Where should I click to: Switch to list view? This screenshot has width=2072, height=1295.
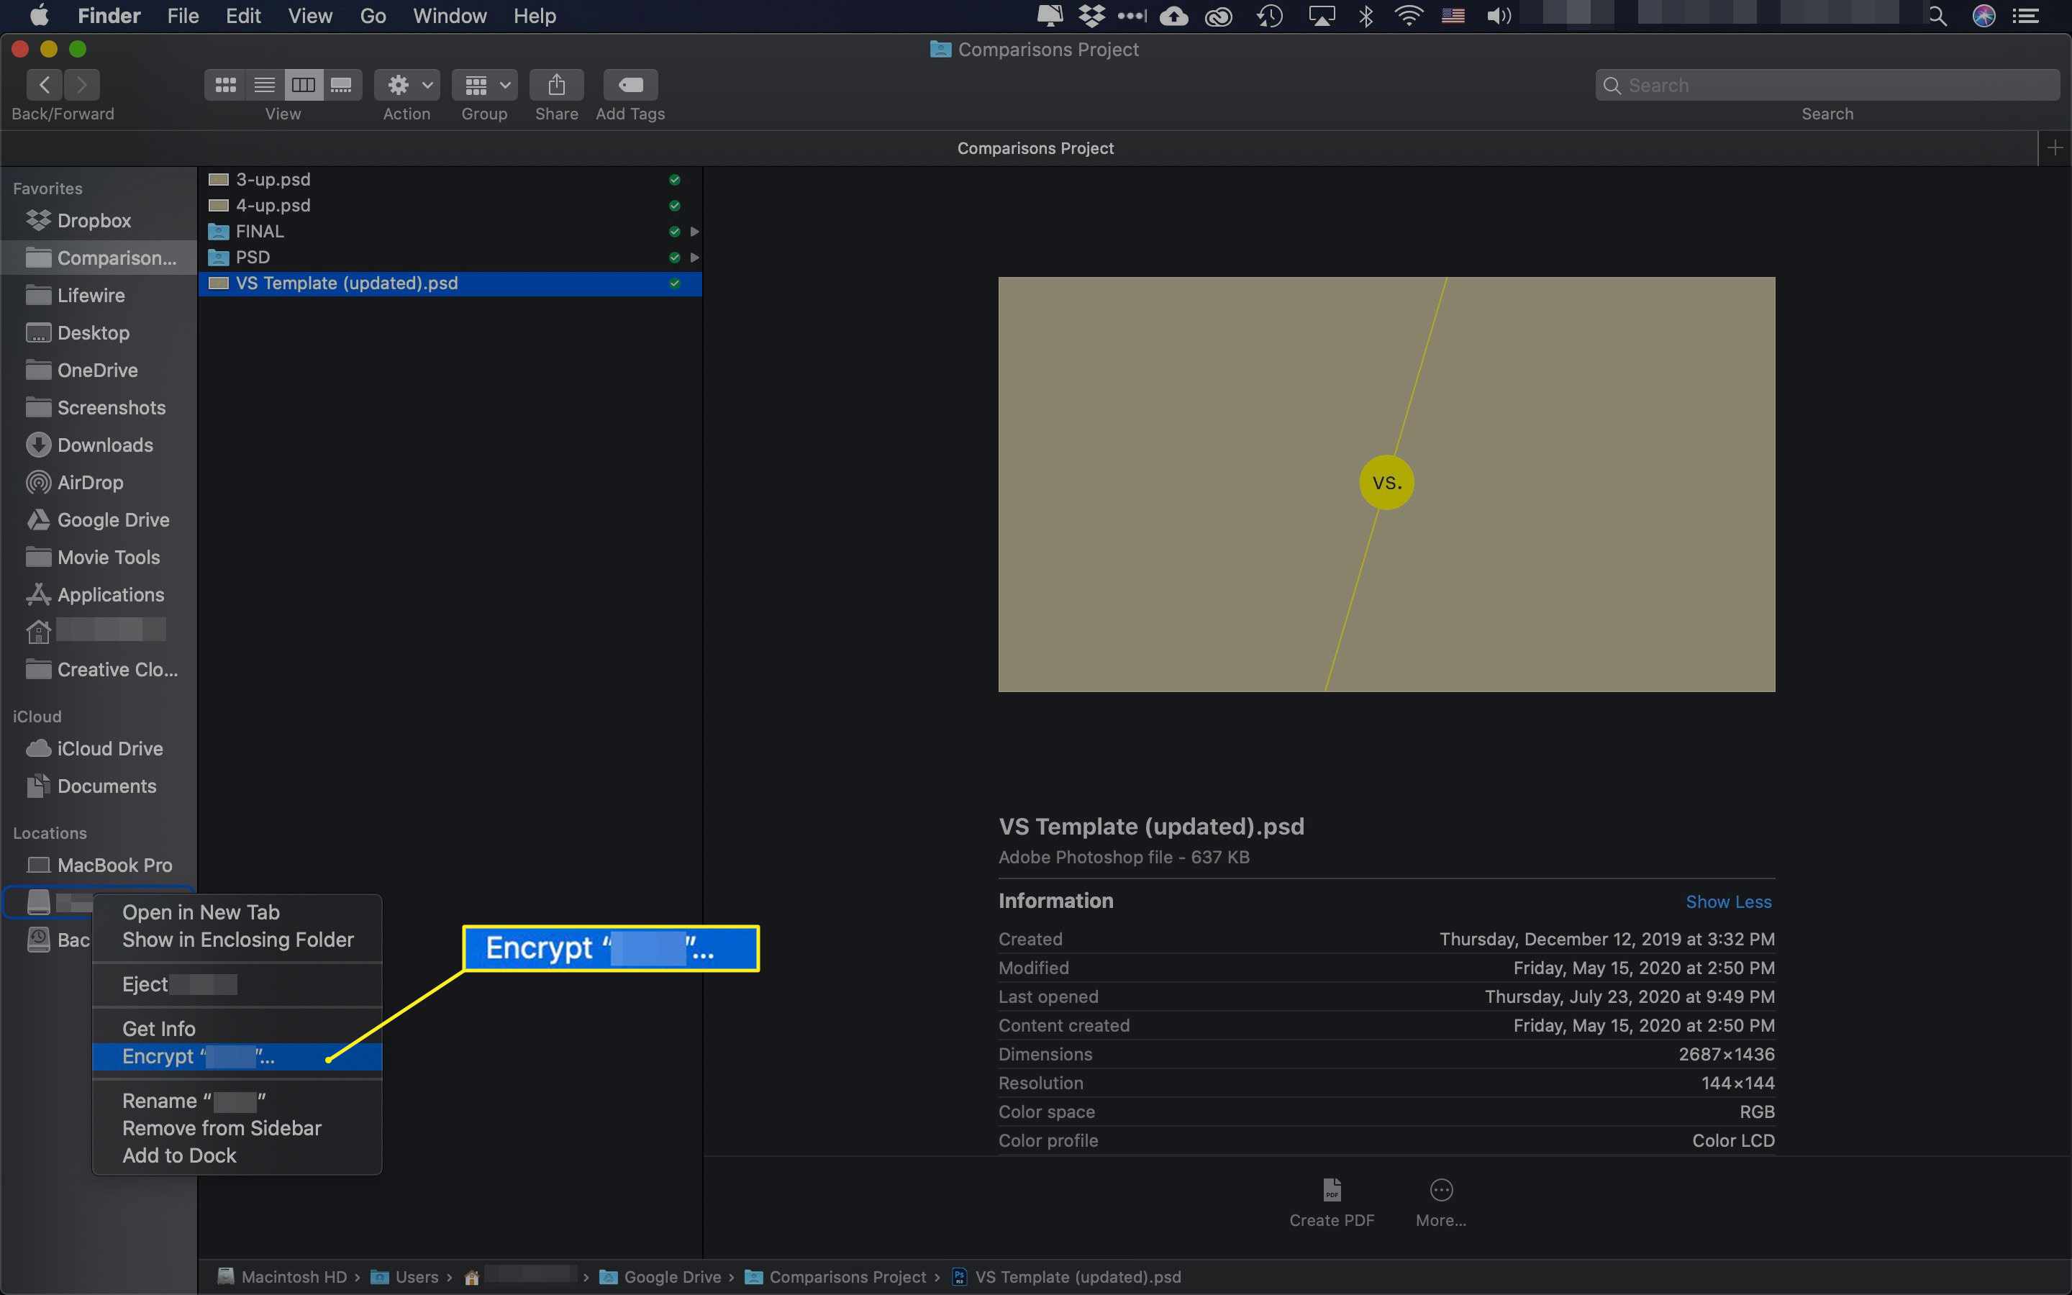pos(265,85)
